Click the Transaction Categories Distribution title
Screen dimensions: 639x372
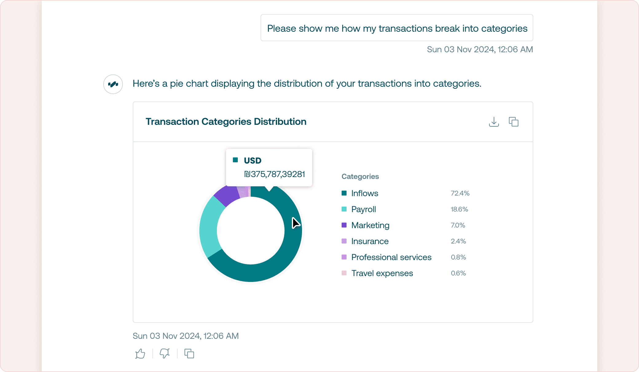click(226, 122)
